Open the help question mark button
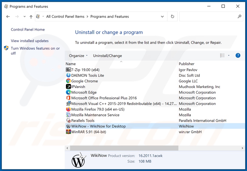The height and width of the screenshot is (171, 247). 238,56
